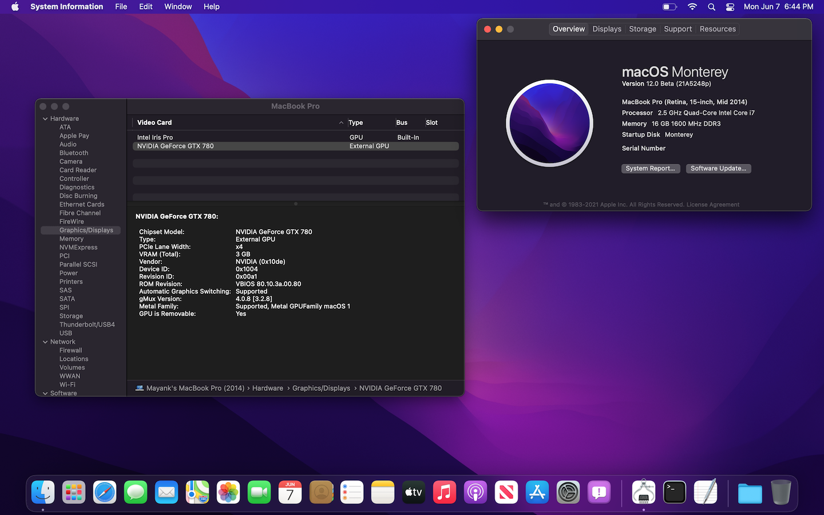This screenshot has height=515, width=824.
Task: Click Hardware in the path bar
Action: [x=268, y=388]
